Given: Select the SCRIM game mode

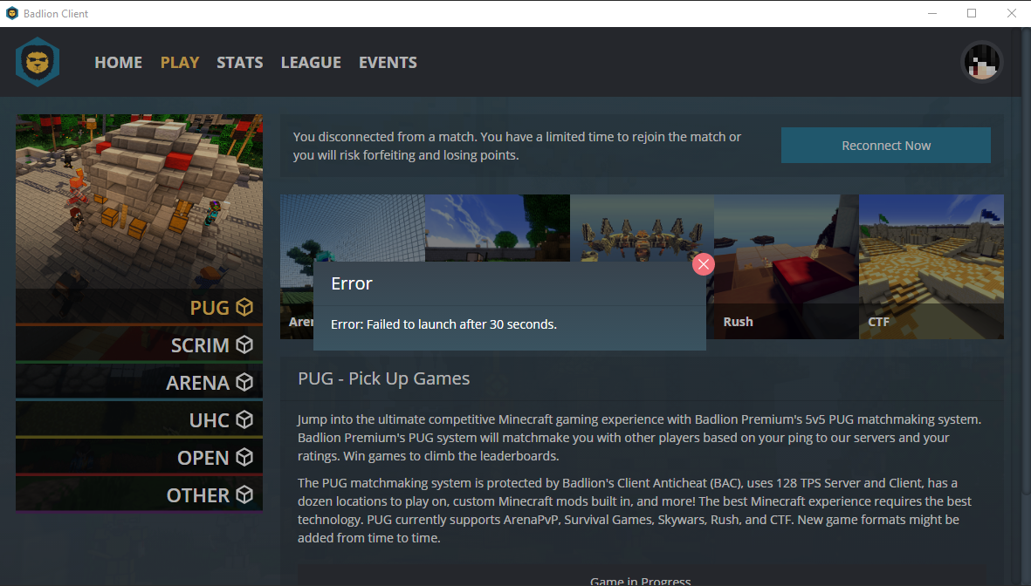Looking at the screenshot, I should tap(140, 345).
